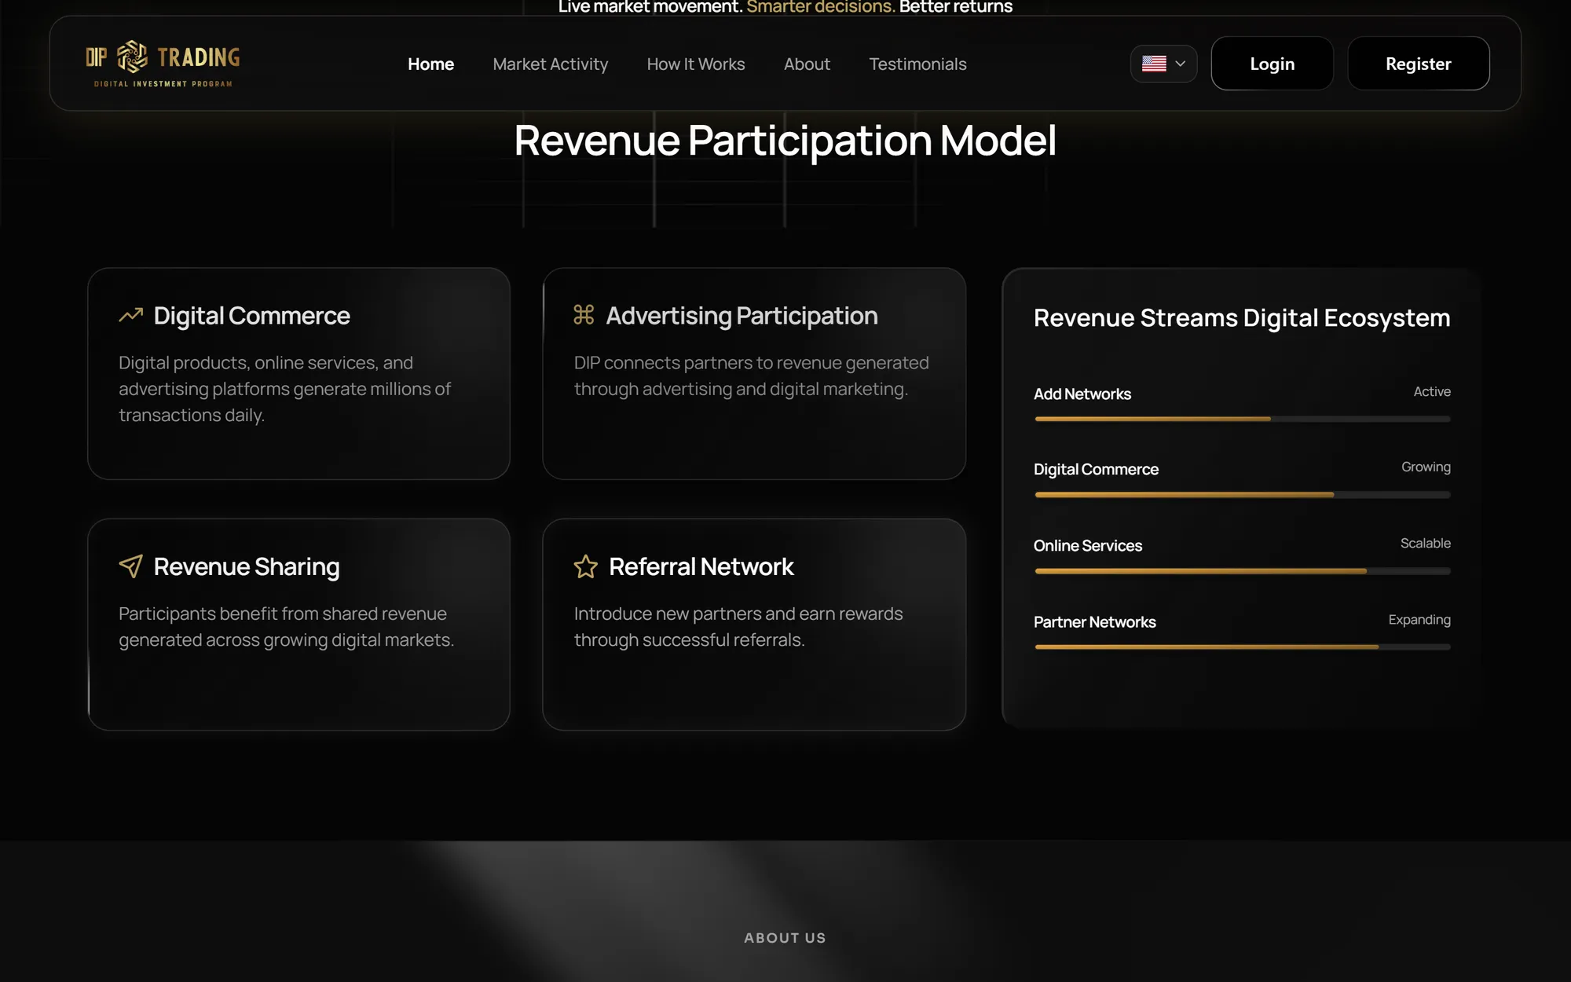Select the Referral Network card heading
This screenshot has height=982, width=1571.
(701, 566)
